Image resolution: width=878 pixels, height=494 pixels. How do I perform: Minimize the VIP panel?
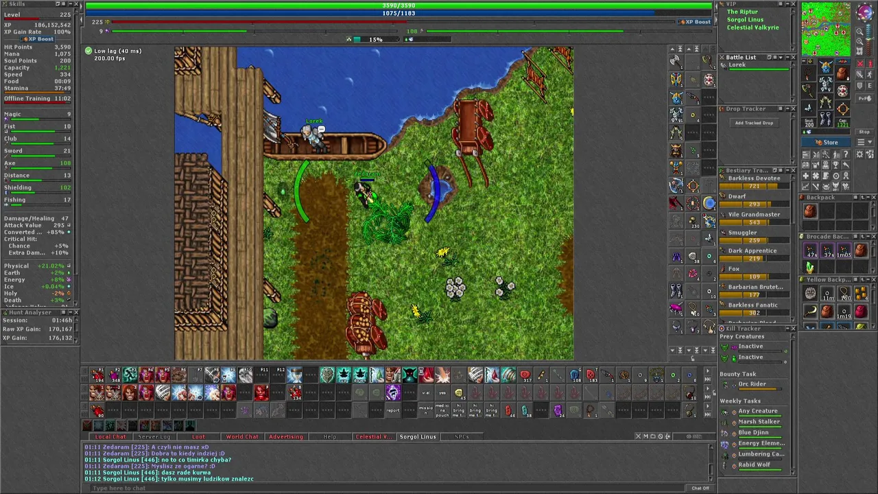tap(786, 4)
